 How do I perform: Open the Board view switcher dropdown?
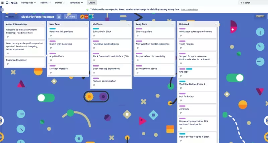11,17
